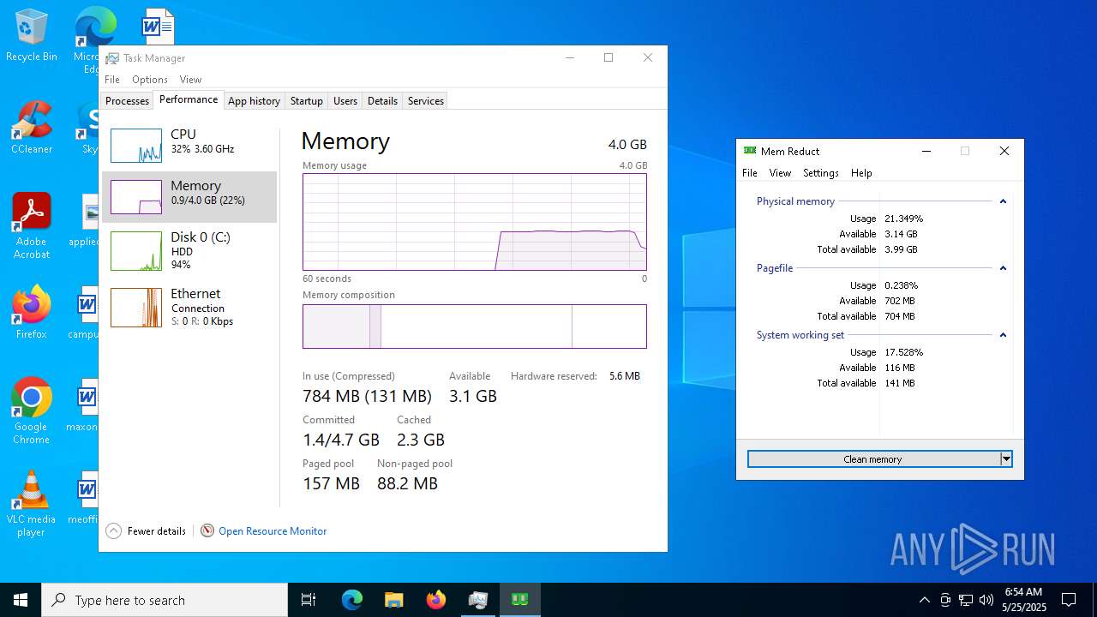Click the Memory usage graph
The width and height of the screenshot is (1097, 617).
(475, 222)
